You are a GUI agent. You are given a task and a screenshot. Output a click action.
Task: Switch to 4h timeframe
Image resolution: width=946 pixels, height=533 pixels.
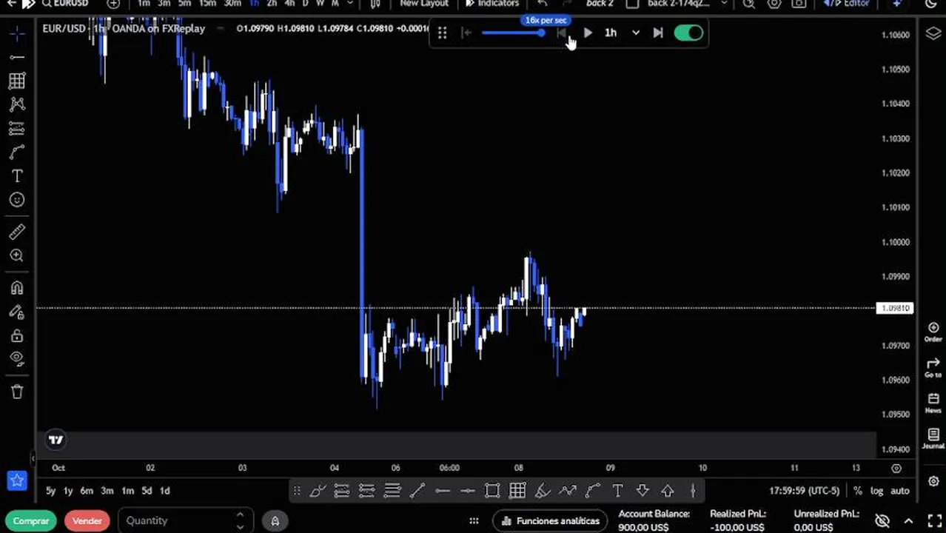[x=289, y=4]
